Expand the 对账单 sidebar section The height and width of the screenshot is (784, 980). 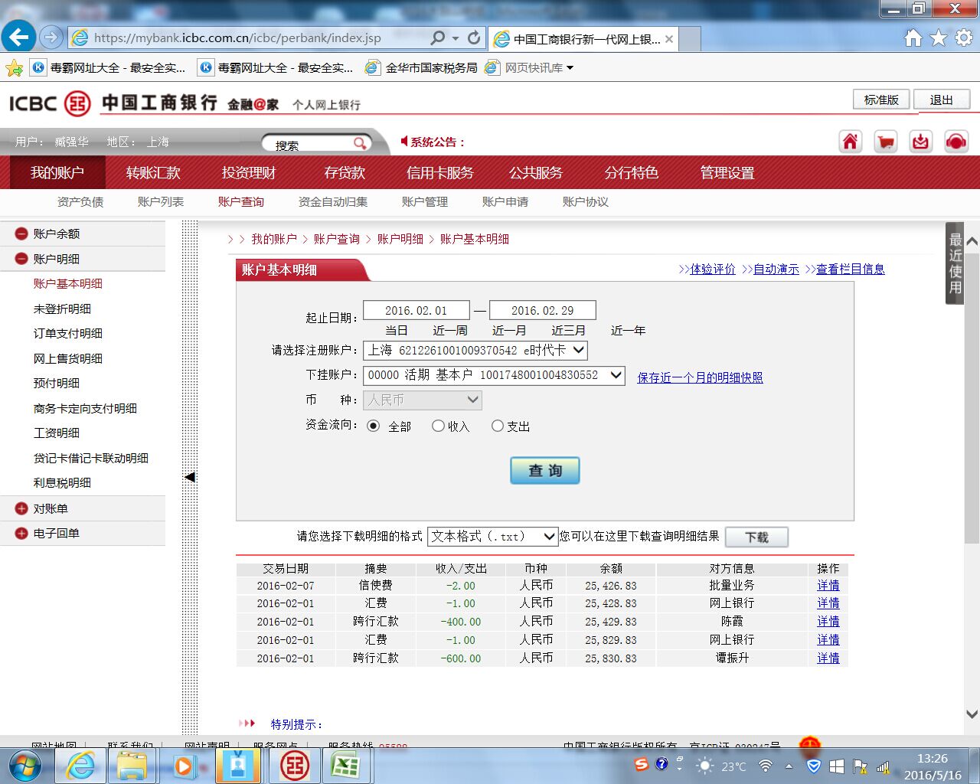click(x=21, y=508)
